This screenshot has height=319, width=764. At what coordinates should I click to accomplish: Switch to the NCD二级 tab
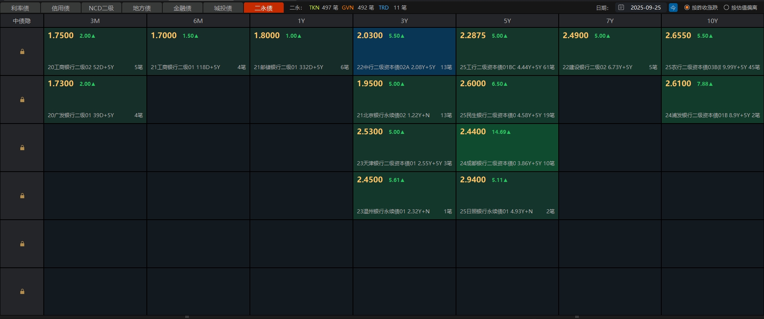tap(101, 8)
